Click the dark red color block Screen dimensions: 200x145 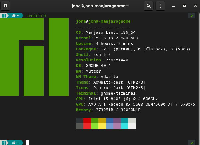[87, 121]
